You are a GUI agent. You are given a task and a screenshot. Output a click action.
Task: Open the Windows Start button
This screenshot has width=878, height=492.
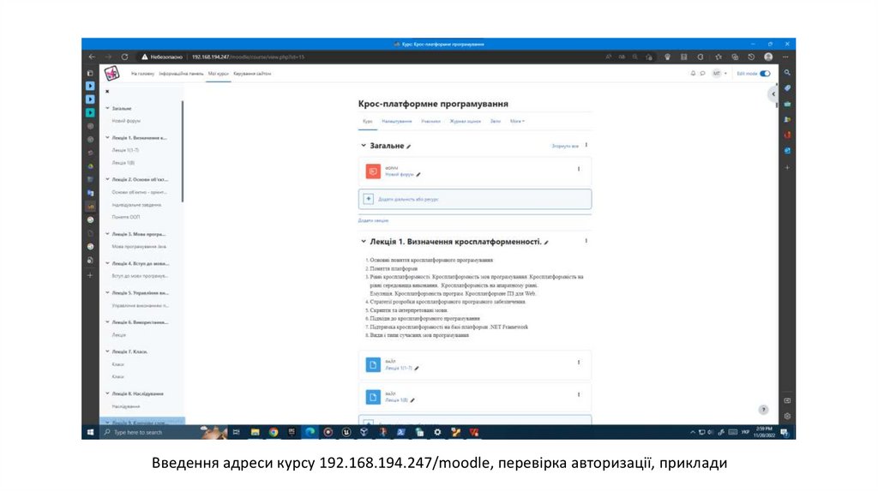[x=90, y=432]
